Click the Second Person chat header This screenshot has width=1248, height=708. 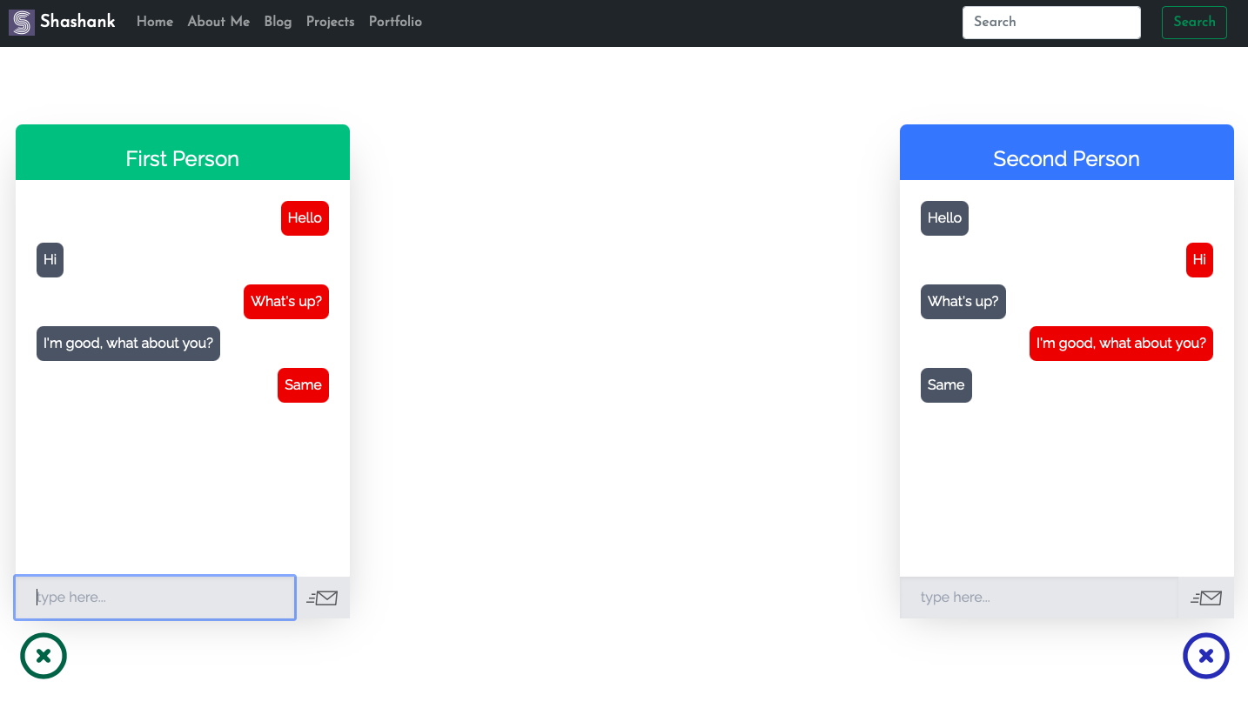[x=1066, y=158]
